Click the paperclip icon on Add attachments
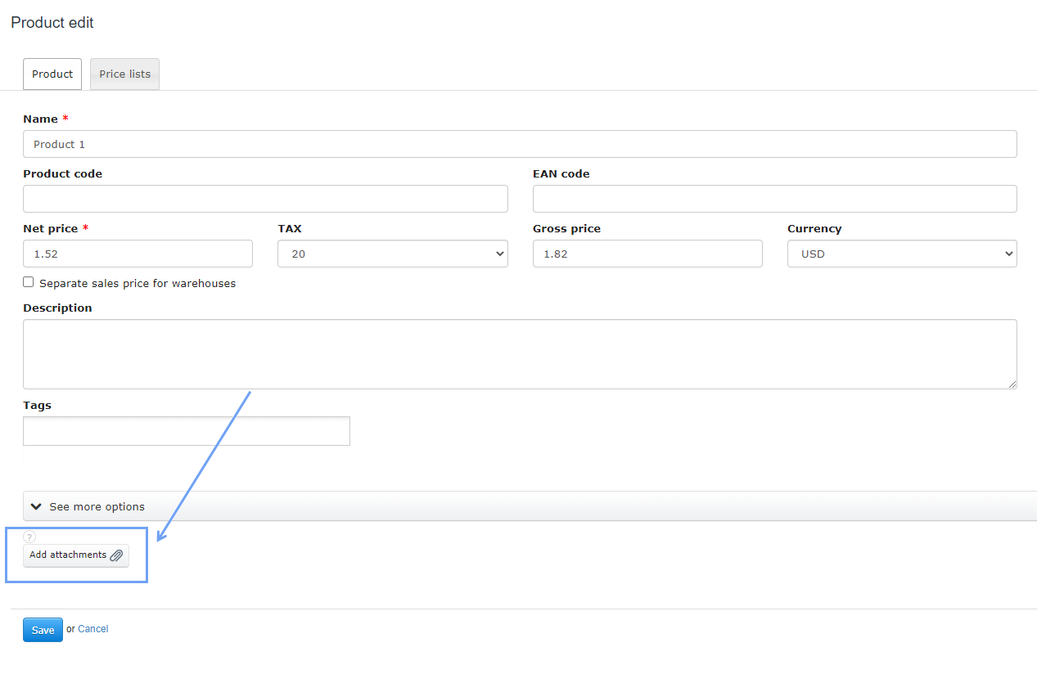 point(116,555)
